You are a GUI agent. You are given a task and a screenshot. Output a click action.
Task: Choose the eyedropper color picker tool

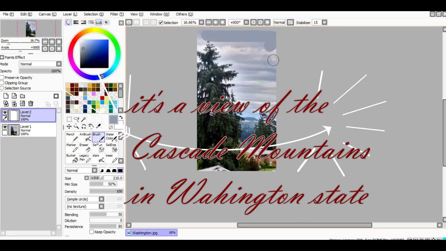98,127
